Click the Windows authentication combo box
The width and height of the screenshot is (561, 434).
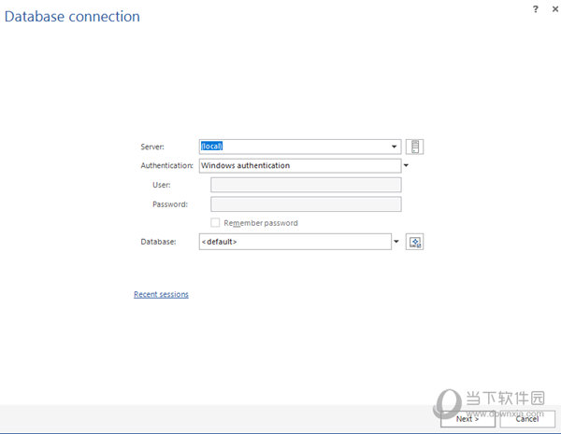[299, 166]
